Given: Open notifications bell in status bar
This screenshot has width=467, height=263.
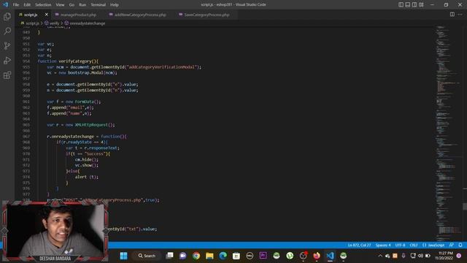Looking at the screenshot, I should (460, 245).
